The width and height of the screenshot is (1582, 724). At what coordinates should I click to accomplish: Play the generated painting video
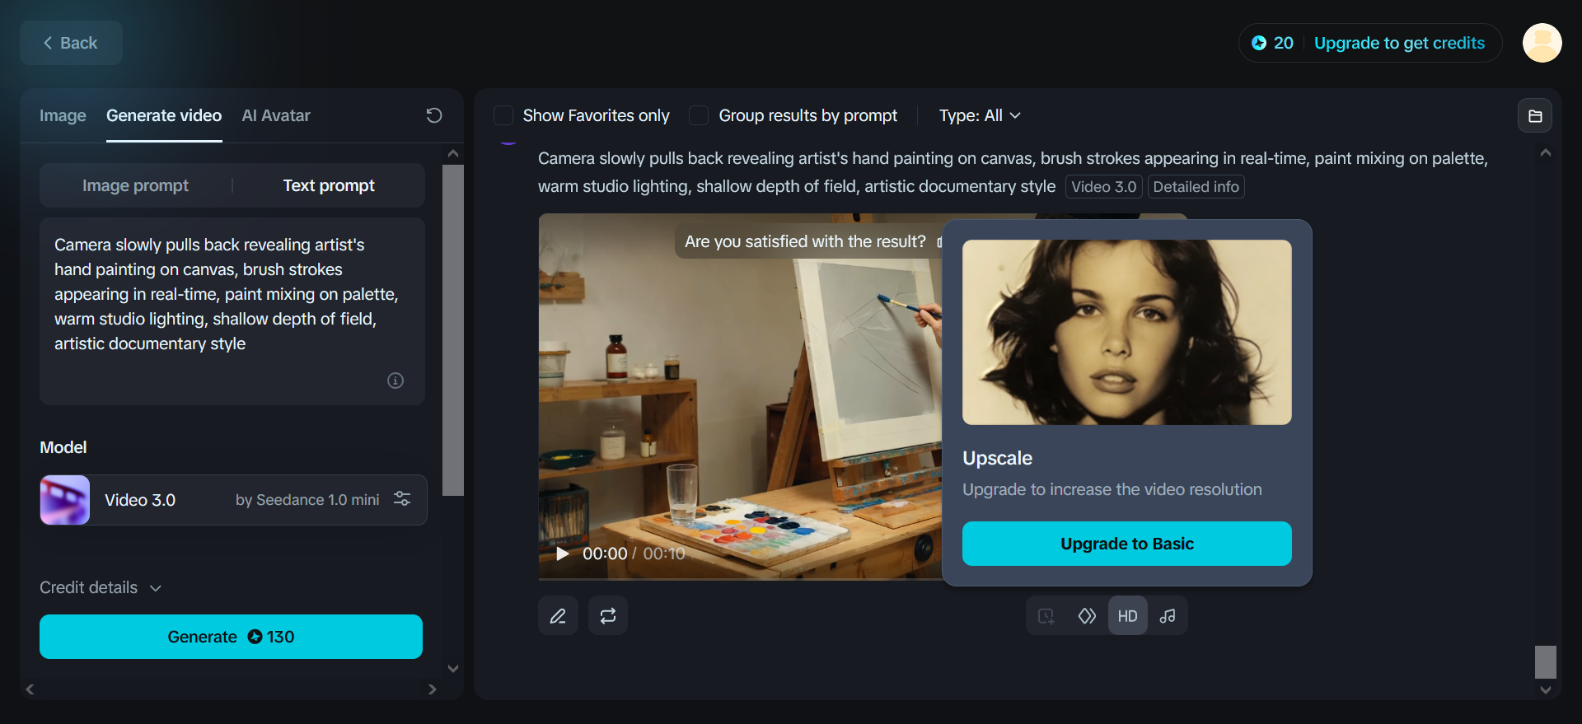pos(563,554)
